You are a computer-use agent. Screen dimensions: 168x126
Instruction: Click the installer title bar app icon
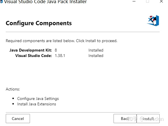tap(1, 1)
